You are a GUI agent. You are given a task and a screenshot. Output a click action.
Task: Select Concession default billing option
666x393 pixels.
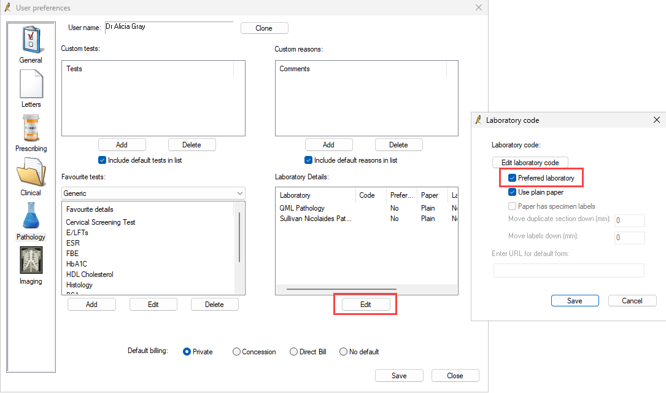pos(236,352)
